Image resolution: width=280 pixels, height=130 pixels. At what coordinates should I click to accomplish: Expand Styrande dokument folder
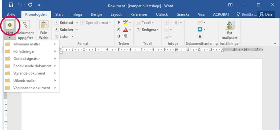[31, 73]
